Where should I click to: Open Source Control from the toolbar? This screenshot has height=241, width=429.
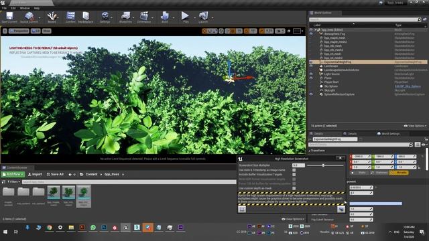click(x=29, y=17)
